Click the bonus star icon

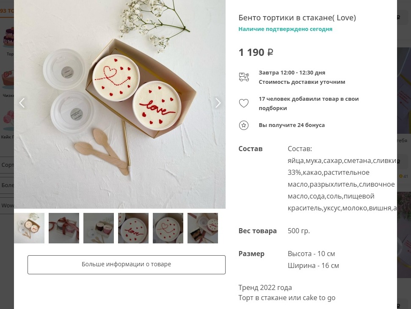click(x=244, y=125)
